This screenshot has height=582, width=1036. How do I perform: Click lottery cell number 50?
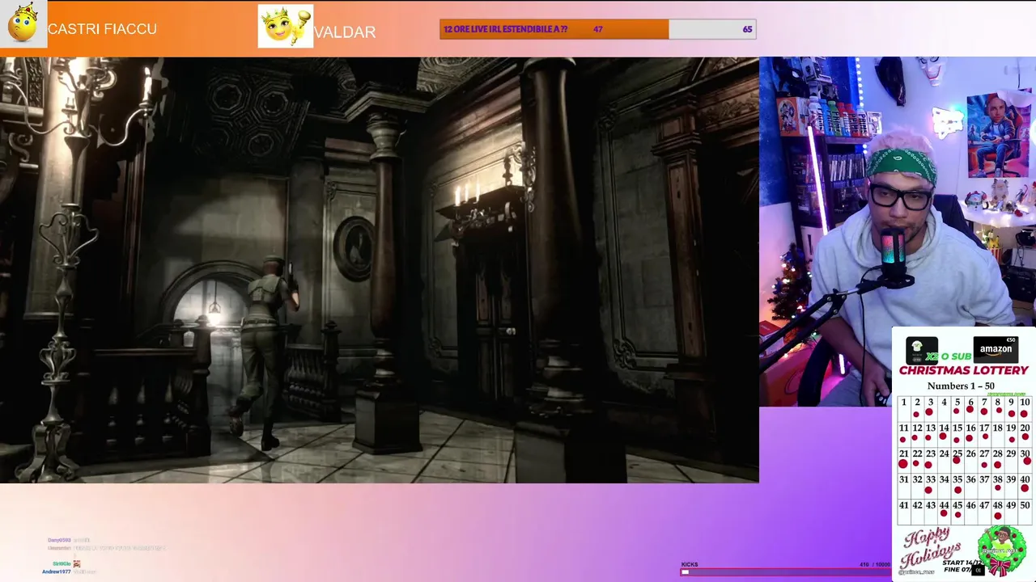tap(1025, 512)
